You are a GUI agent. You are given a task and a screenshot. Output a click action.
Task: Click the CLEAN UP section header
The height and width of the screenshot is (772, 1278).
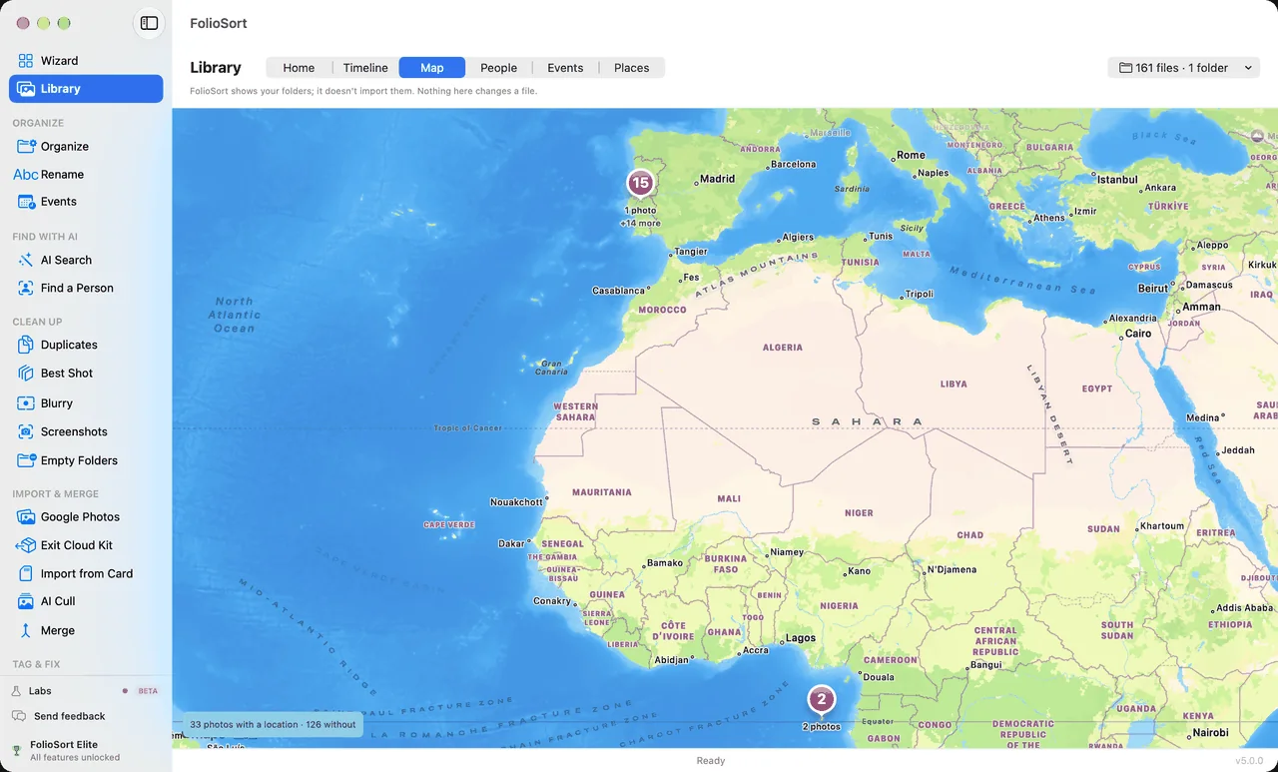point(37,322)
